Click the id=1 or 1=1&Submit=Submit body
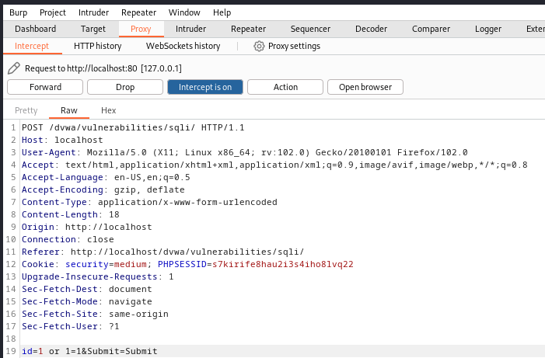Screen dimensions: 545x358 coord(89,352)
